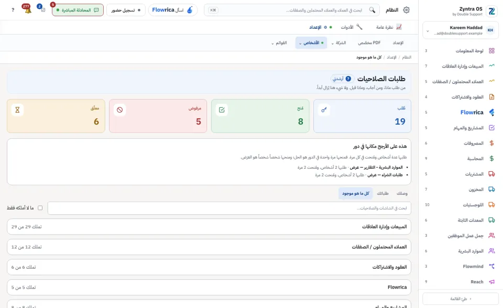The image size is (503, 308).
Task: Click the blue help icon beside أرشدني
Action: 348,79
